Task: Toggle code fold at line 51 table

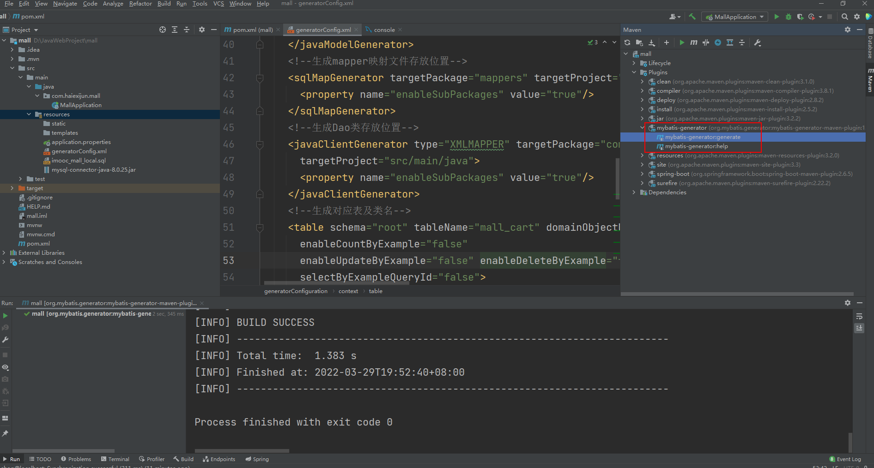Action: pos(260,228)
